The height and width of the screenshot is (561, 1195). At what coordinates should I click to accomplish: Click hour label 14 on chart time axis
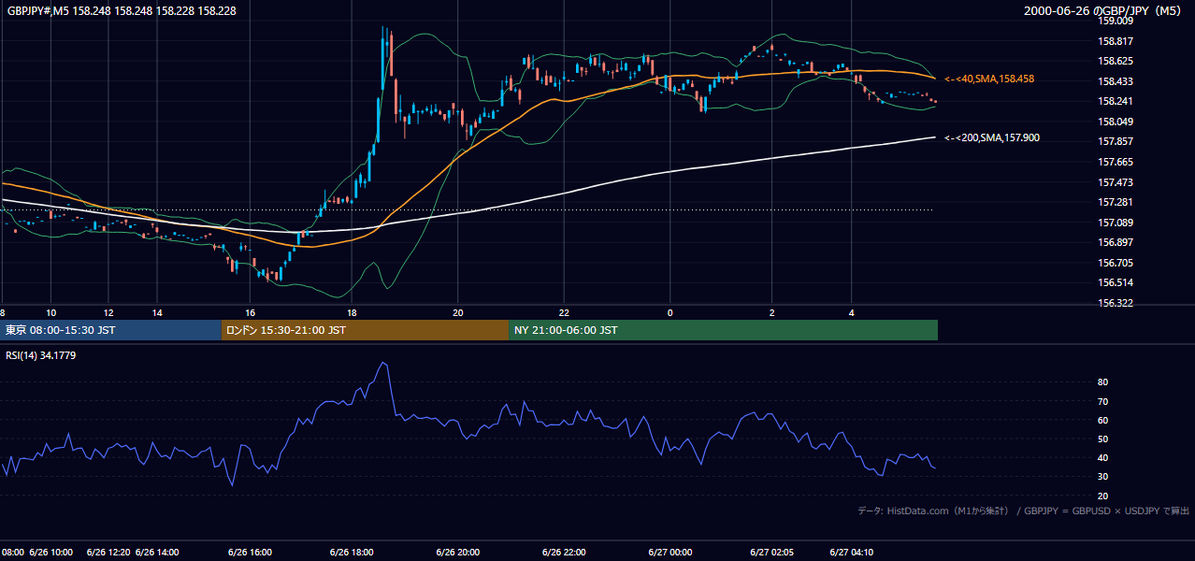[x=157, y=312]
